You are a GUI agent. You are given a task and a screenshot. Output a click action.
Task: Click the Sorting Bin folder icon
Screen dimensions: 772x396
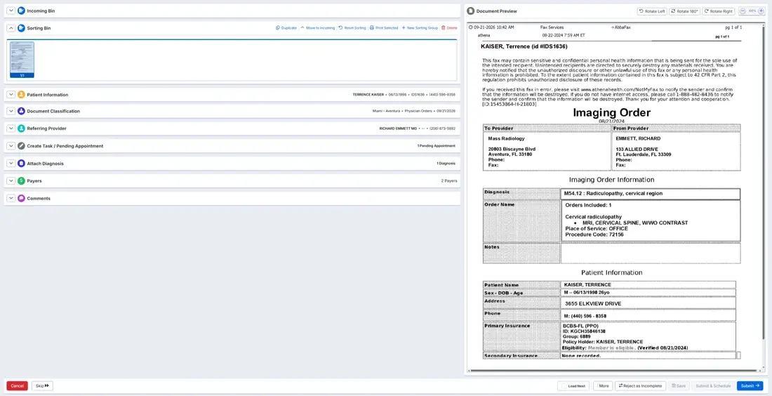[x=21, y=28]
